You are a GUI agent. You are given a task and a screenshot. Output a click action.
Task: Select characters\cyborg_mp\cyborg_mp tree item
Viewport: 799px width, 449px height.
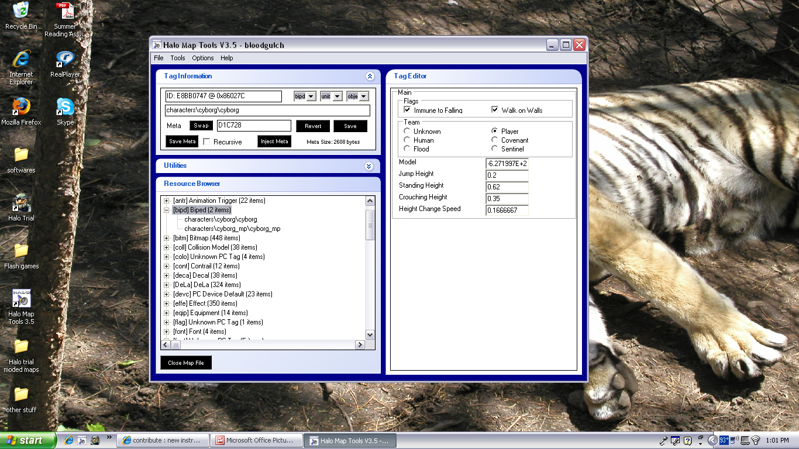tap(232, 229)
